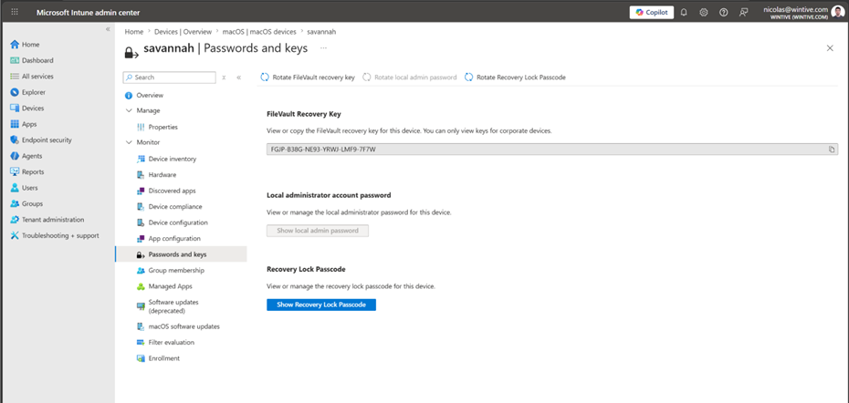Click the Enrollment menu icon
This screenshot has height=403, width=849.
pos(141,358)
